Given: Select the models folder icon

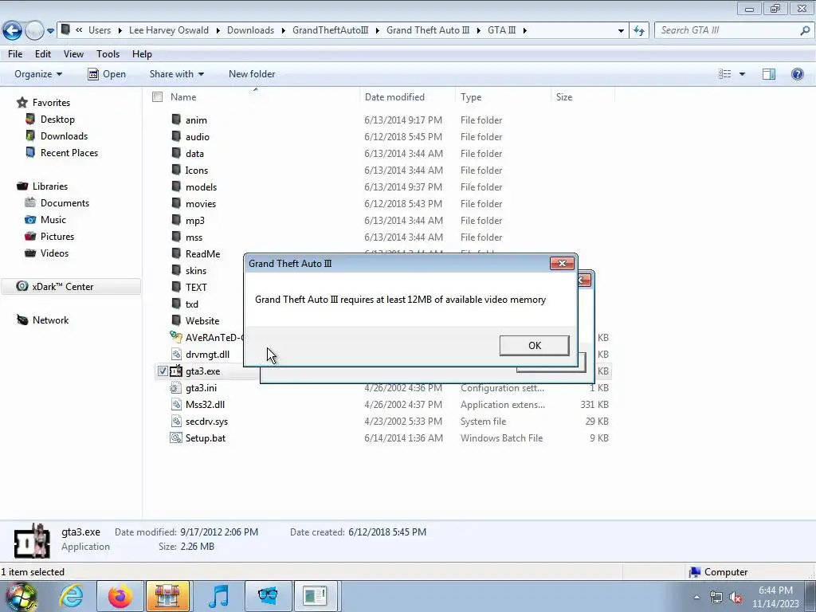Looking at the screenshot, I should coord(176,186).
